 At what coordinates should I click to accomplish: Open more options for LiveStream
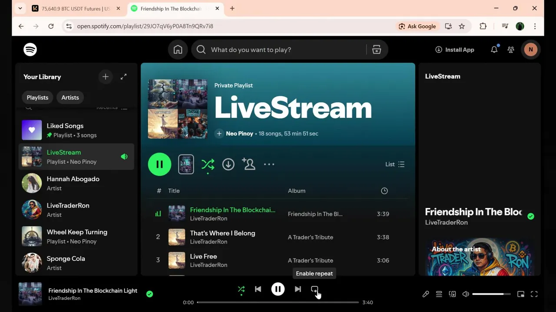[269, 164]
